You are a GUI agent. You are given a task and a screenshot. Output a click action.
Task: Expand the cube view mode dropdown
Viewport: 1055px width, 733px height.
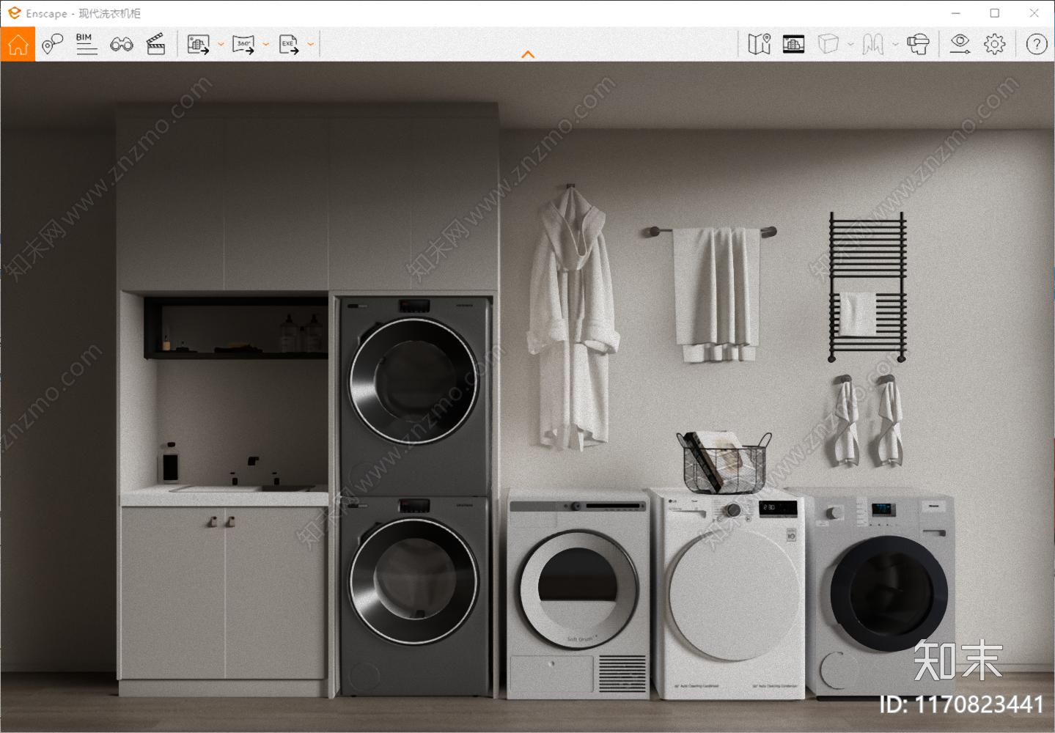pyautogui.click(x=850, y=45)
